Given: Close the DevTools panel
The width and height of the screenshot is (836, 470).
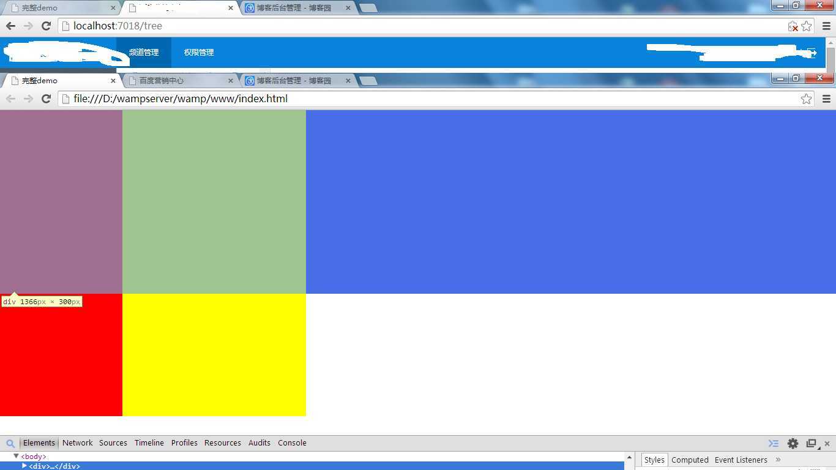Looking at the screenshot, I should click(x=827, y=443).
